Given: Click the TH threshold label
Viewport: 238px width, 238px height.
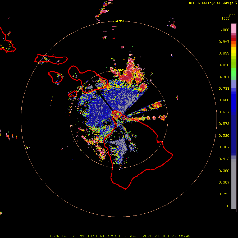Looking at the screenshot, I should [x=227, y=206].
